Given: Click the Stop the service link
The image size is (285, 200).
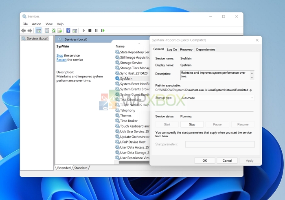Looking at the screenshot, I should (60, 55).
